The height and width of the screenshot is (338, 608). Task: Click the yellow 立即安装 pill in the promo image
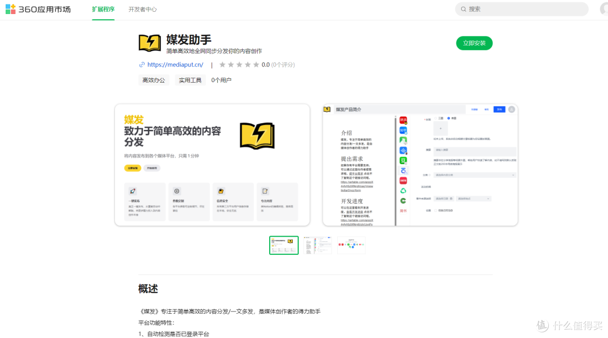(x=133, y=168)
